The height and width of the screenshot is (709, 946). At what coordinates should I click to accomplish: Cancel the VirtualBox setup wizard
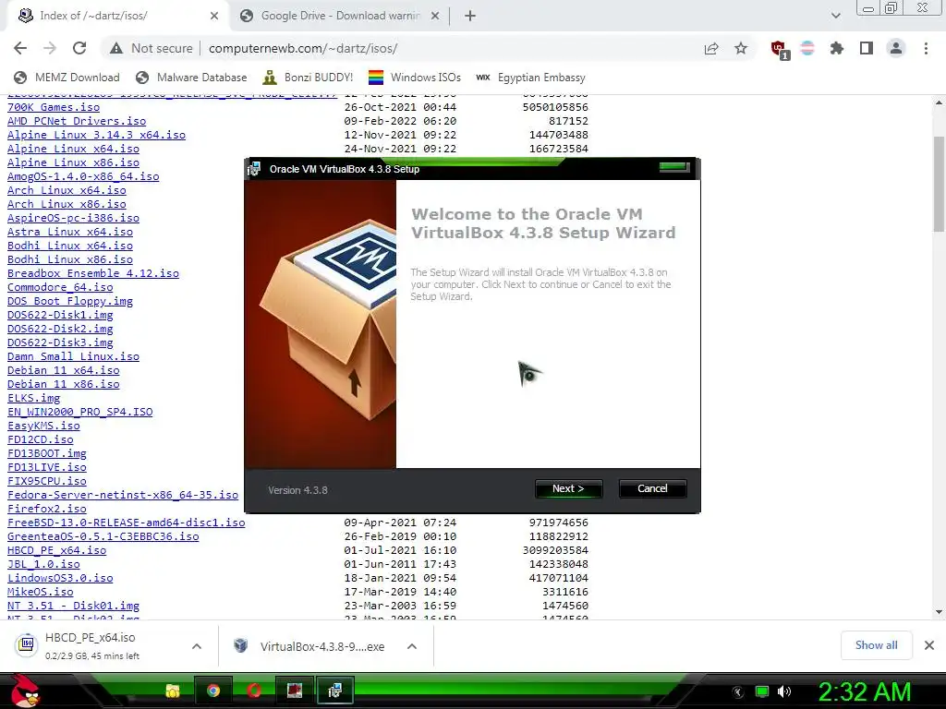652,489
